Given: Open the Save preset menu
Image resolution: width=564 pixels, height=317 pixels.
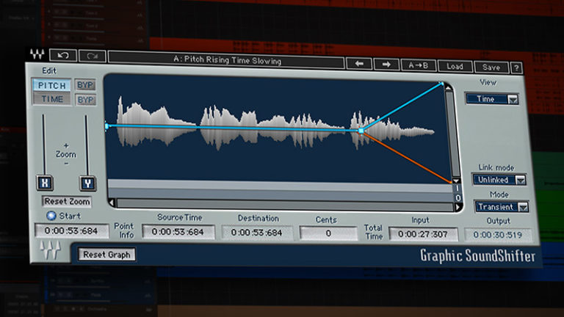Looking at the screenshot, I should (491, 68).
